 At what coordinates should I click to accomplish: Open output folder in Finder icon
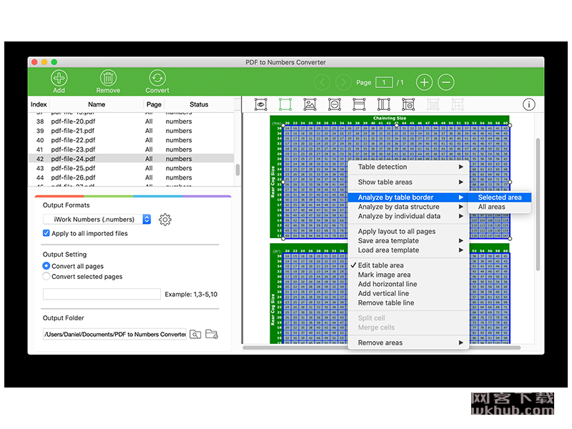pyautogui.click(x=212, y=334)
